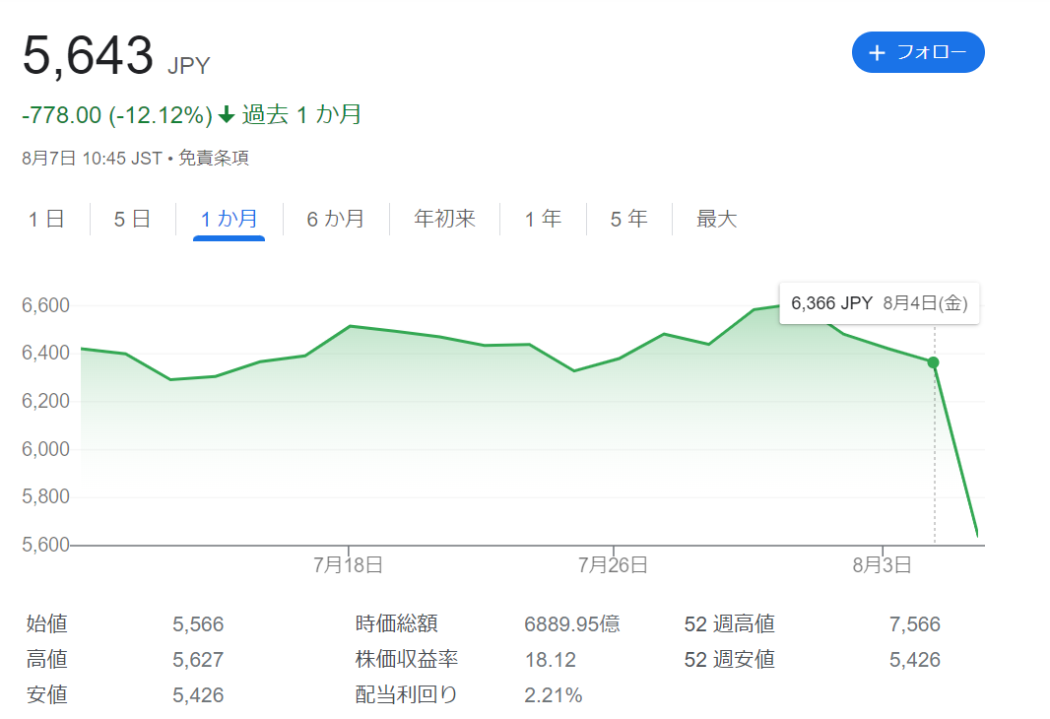This screenshot has width=1050, height=719.
Task: Choose the 5 年 range tab
Action: pyautogui.click(x=628, y=219)
